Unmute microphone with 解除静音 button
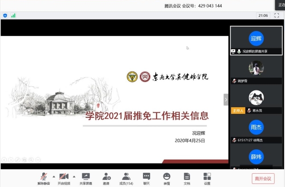 pos(44,179)
